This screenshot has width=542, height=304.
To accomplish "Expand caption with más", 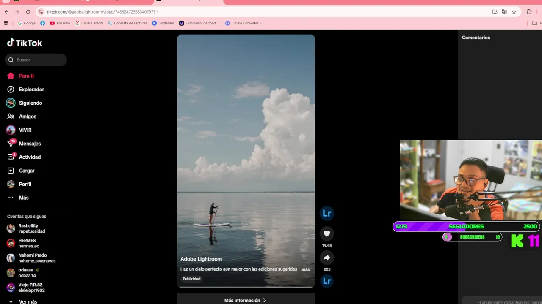I will [x=306, y=269].
